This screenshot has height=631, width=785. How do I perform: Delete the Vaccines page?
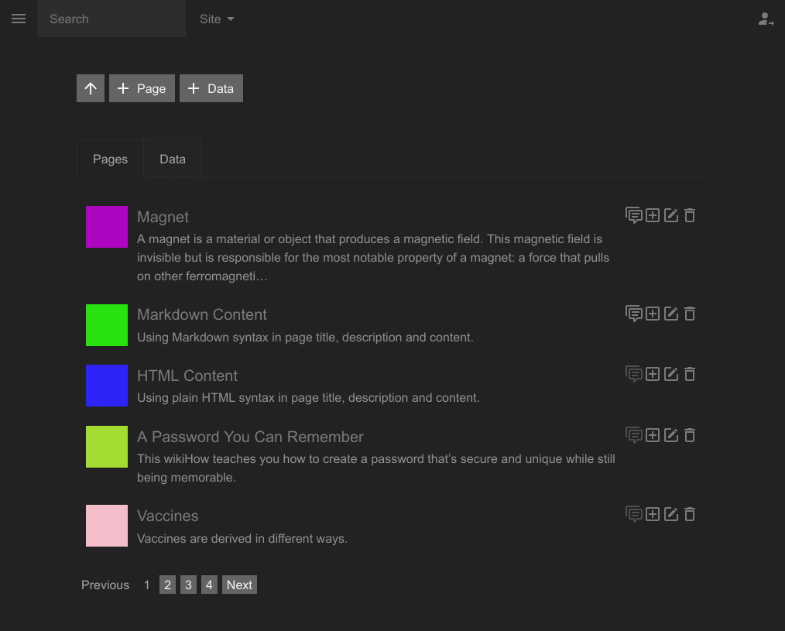coord(690,514)
